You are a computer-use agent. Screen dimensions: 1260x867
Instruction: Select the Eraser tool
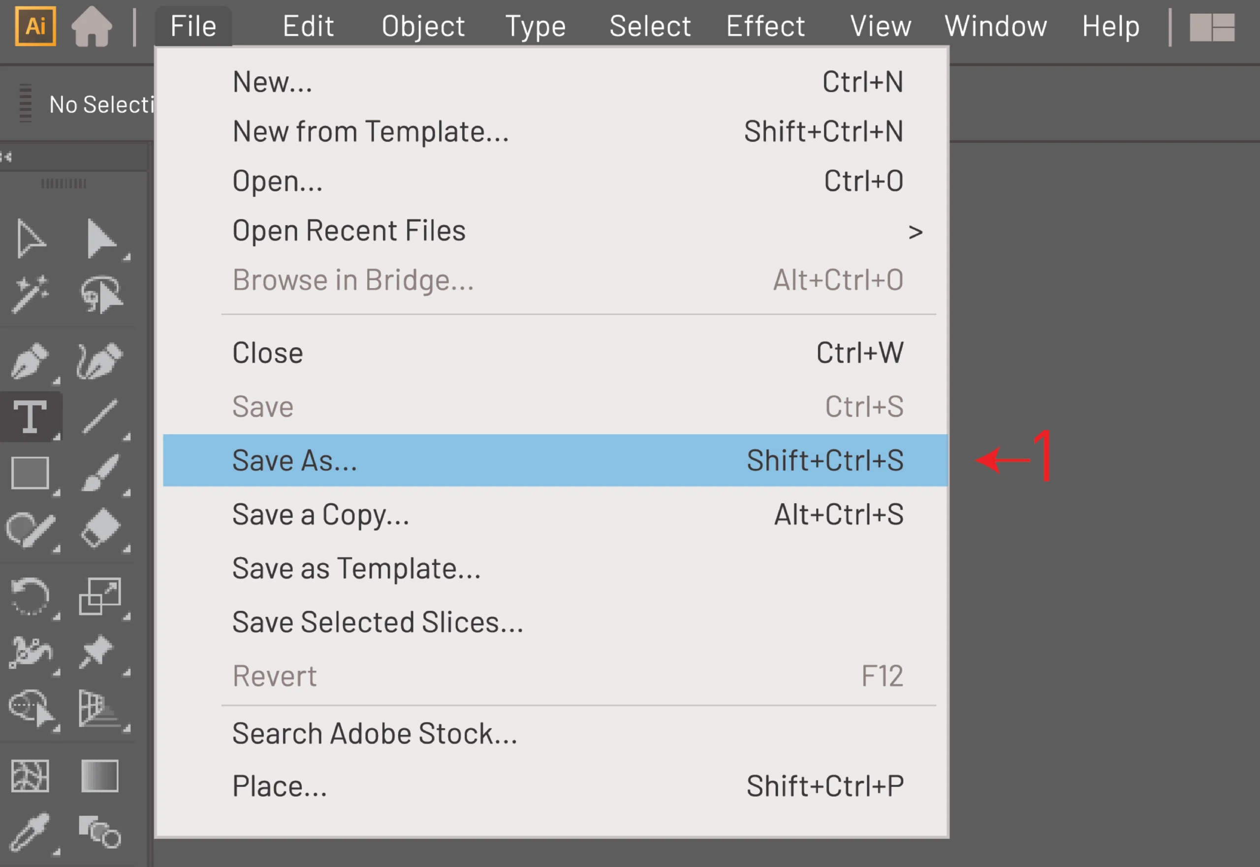point(101,529)
